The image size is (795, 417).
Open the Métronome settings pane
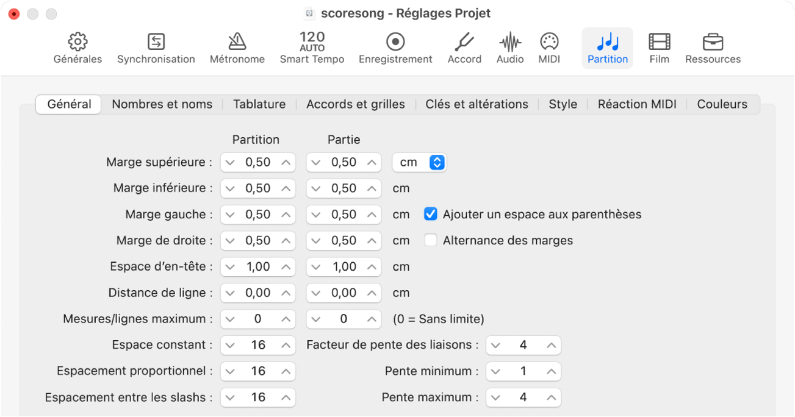pos(237,48)
